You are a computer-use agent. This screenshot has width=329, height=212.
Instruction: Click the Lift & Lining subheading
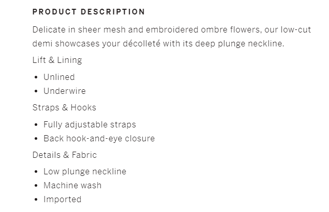(x=57, y=60)
